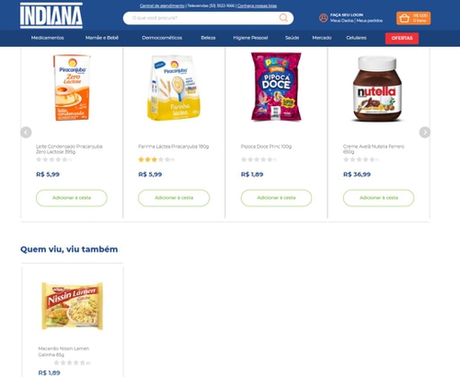
Task: Click the user login avatar icon
Action: [323, 18]
